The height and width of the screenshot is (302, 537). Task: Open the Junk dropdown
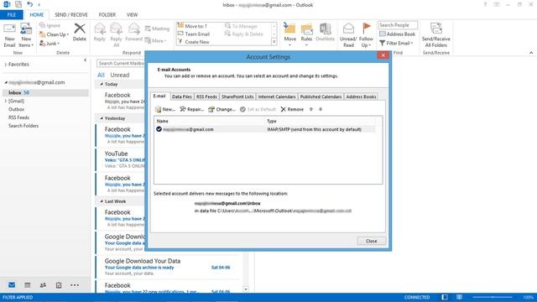(x=50, y=44)
